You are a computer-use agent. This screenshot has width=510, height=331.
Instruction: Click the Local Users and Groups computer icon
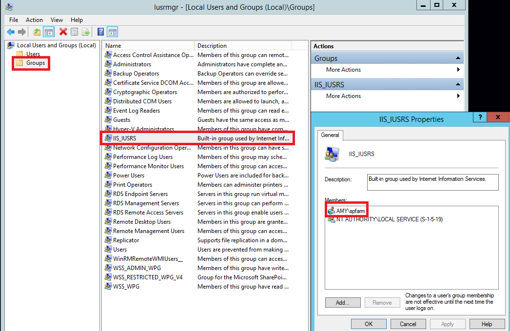11,45
